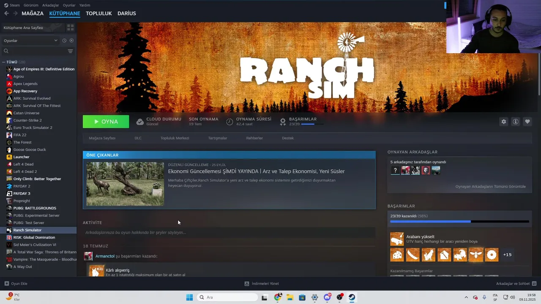Click the activity comment input box
Image resolution: width=541 pixels, height=304 pixels.
[x=229, y=233]
